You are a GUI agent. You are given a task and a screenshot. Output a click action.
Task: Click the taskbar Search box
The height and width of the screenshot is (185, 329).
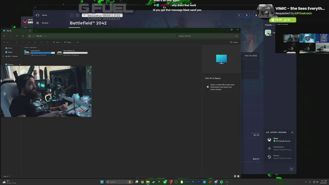pyautogui.click(x=120, y=182)
